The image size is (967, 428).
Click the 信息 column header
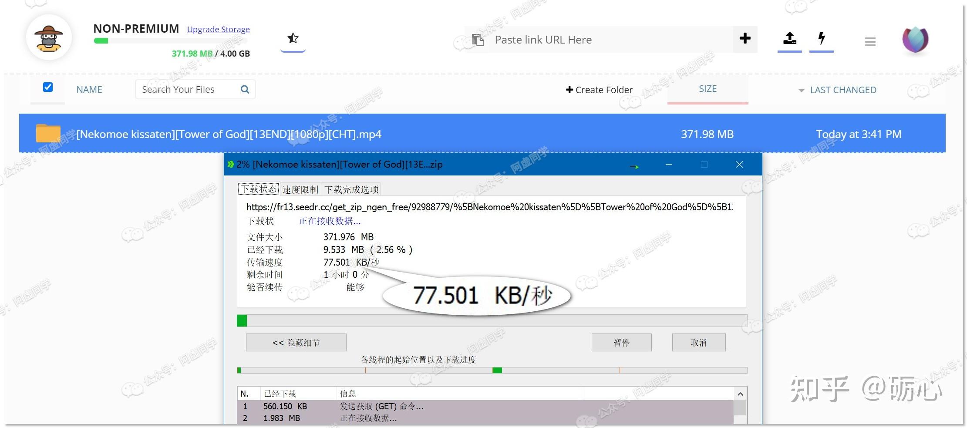pos(459,394)
